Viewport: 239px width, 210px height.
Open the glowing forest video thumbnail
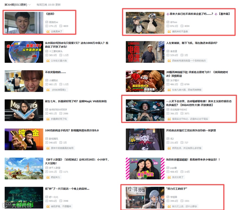24,198
